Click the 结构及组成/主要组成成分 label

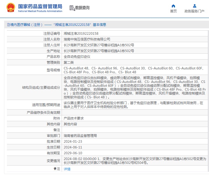click(41, 88)
